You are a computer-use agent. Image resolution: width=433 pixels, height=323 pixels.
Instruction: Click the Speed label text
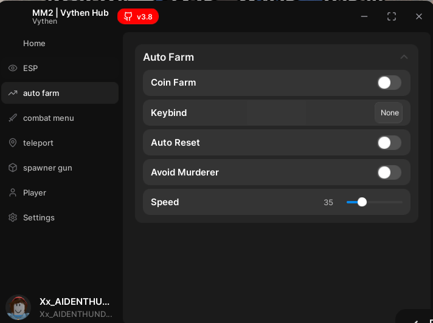coord(165,202)
